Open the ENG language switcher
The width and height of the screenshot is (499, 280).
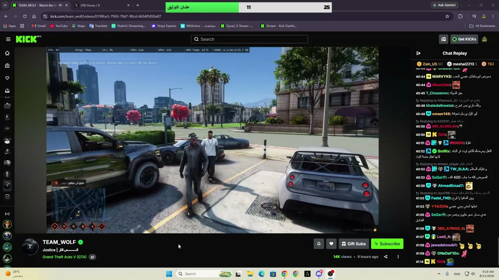click(x=457, y=274)
